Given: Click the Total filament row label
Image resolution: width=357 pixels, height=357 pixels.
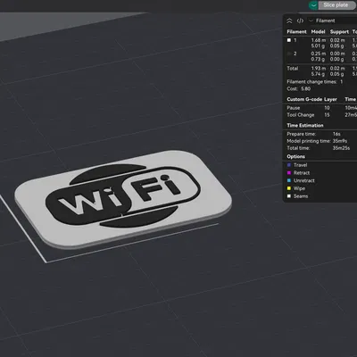Looking at the screenshot, I should tap(293, 69).
